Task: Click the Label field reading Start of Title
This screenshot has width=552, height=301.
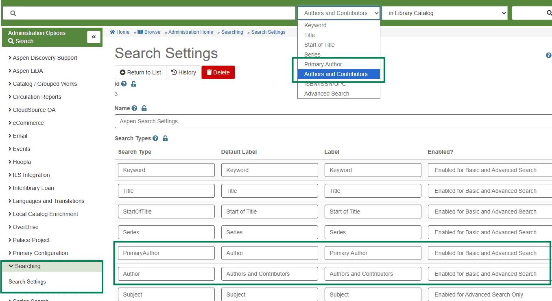Action: 373,212
